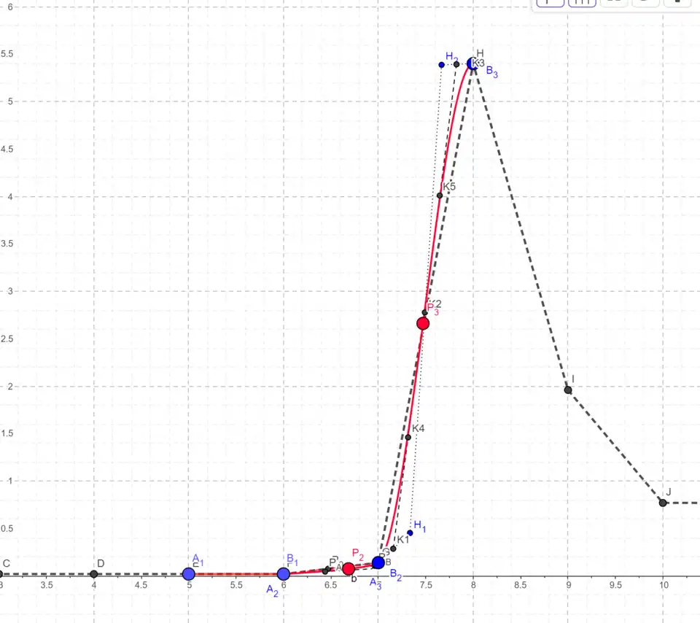Select point C on the x-axis
The image size is (700, 623).
[x=1, y=574]
